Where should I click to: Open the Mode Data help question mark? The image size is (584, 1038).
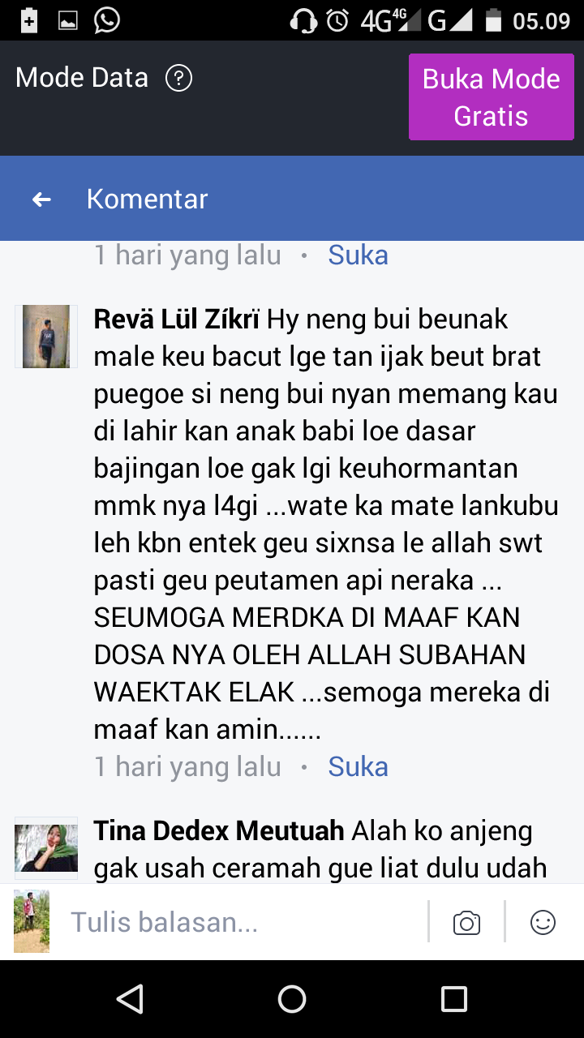pos(178,79)
